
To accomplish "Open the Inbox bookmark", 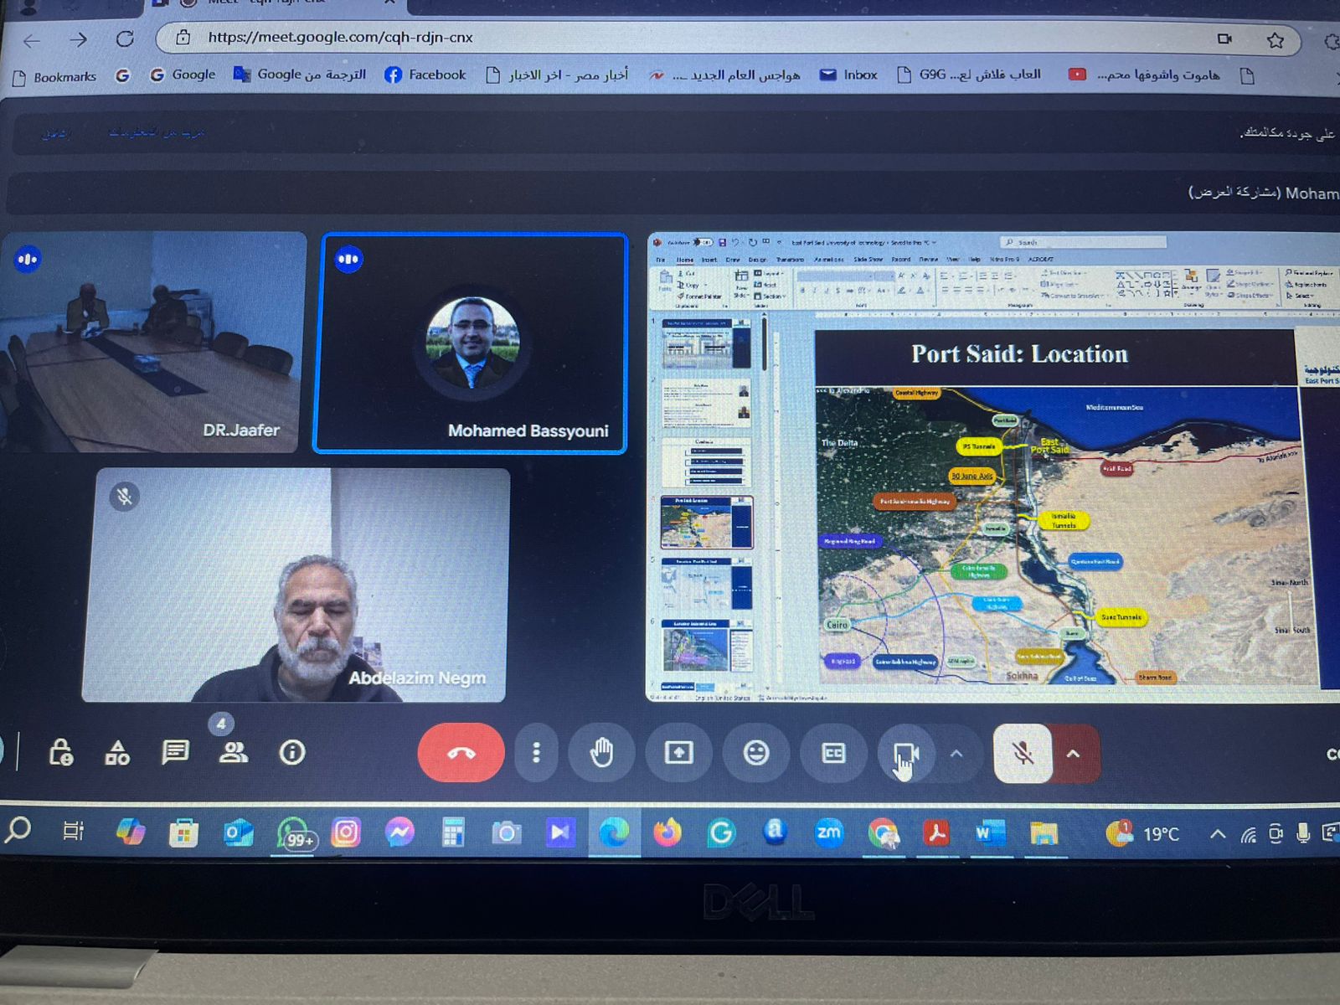I will click(848, 75).
